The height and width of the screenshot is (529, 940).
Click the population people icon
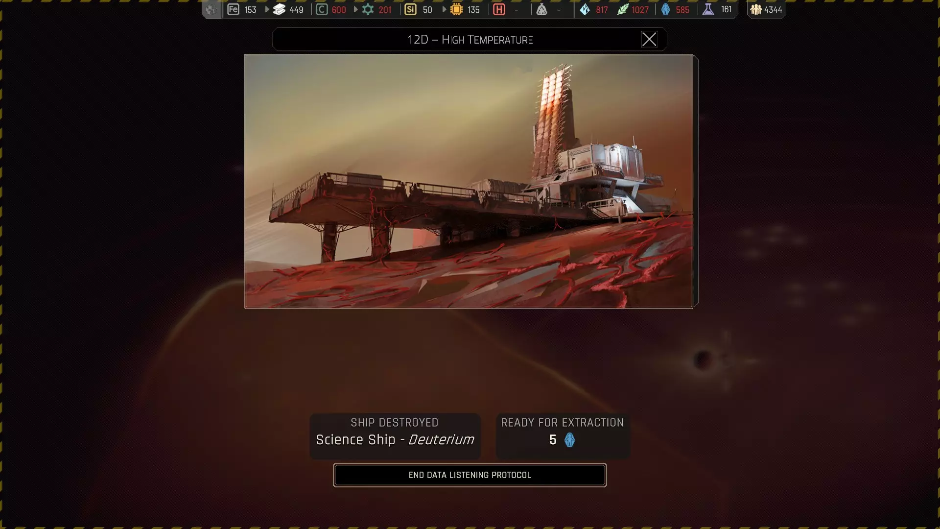click(756, 9)
